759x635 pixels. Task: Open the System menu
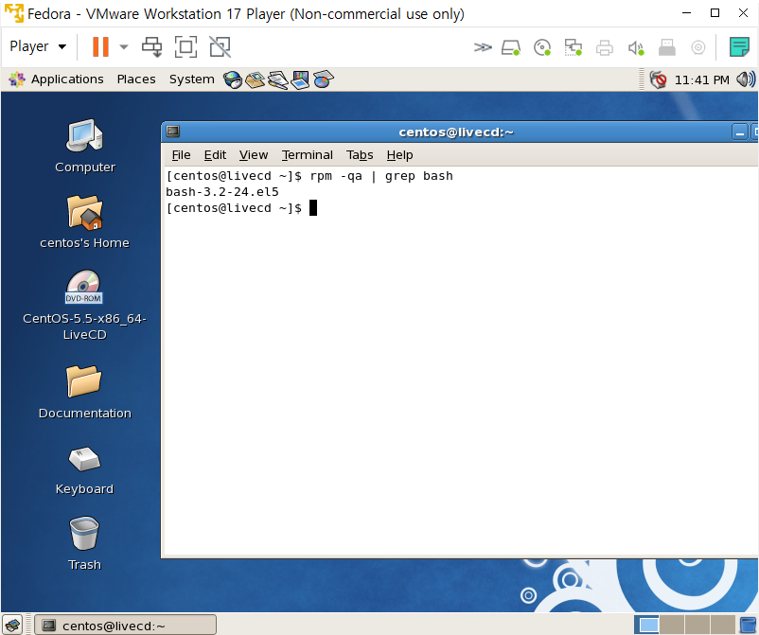tap(192, 79)
